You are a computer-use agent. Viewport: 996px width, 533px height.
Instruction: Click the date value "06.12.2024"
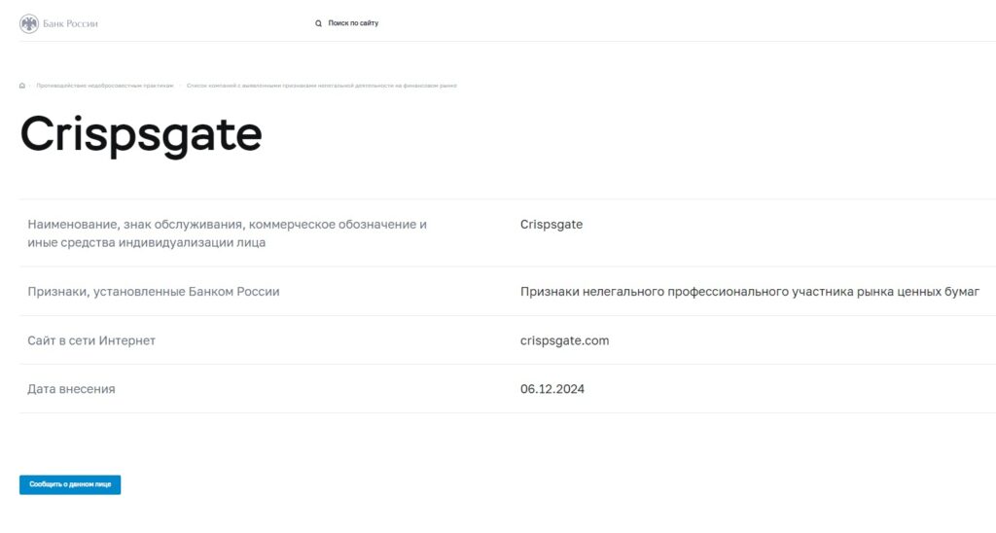(x=552, y=389)
